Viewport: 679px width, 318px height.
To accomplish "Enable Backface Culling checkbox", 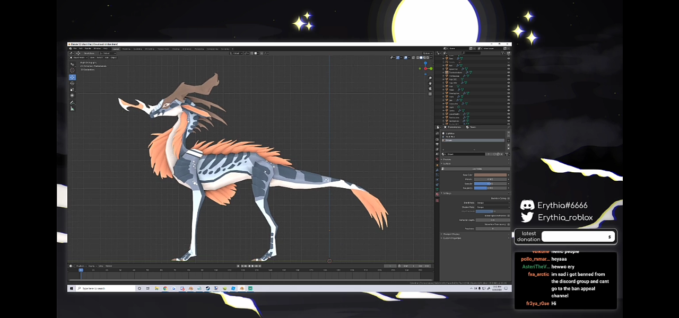I will [x=508, y=198].
